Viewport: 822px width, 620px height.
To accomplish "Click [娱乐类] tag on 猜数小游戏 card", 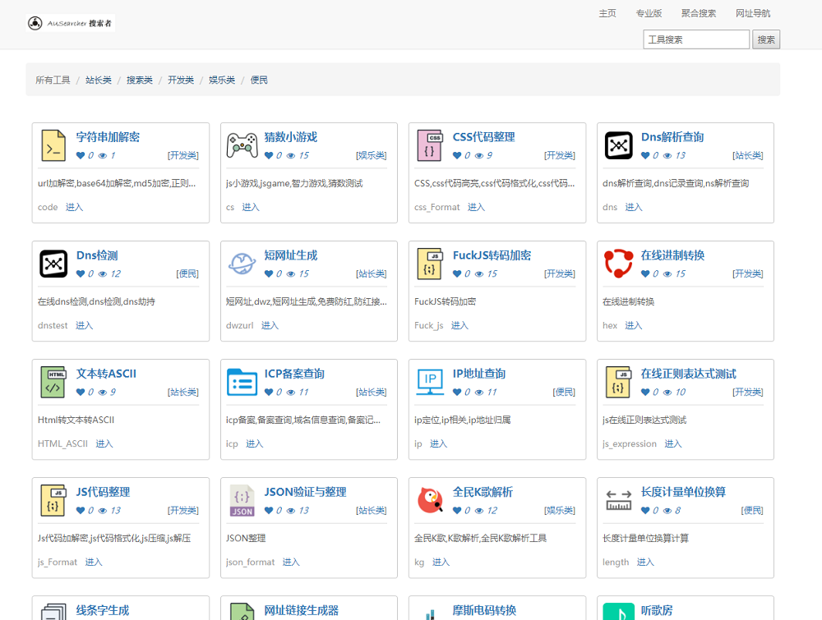I will pyautogui.click(x=372, y=155).
